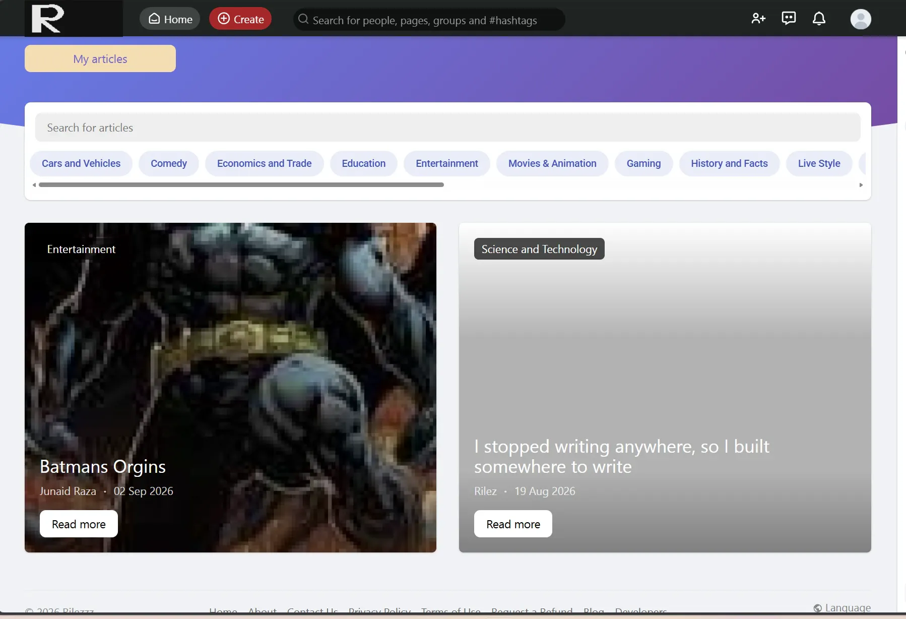The image size is (906, 619).
Task: Filter by Cars and Vehicles category
Action: pos(81,163)
